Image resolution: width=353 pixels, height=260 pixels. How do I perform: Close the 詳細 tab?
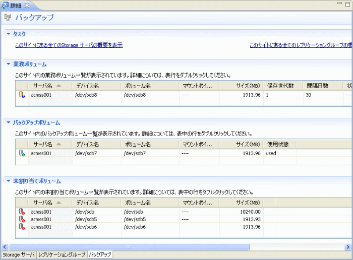coord(27,5)
